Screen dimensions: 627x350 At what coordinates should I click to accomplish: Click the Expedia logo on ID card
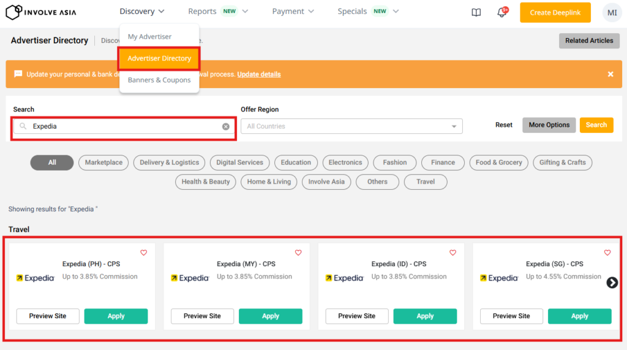(x=344, y=278)
